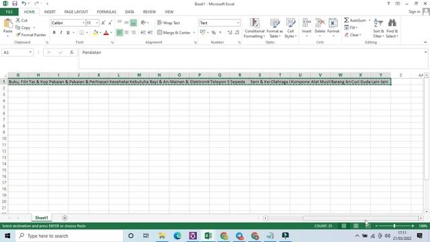The image size is (430, 242).
Task: Toggle Bold formatting
Action: (54, 32)
